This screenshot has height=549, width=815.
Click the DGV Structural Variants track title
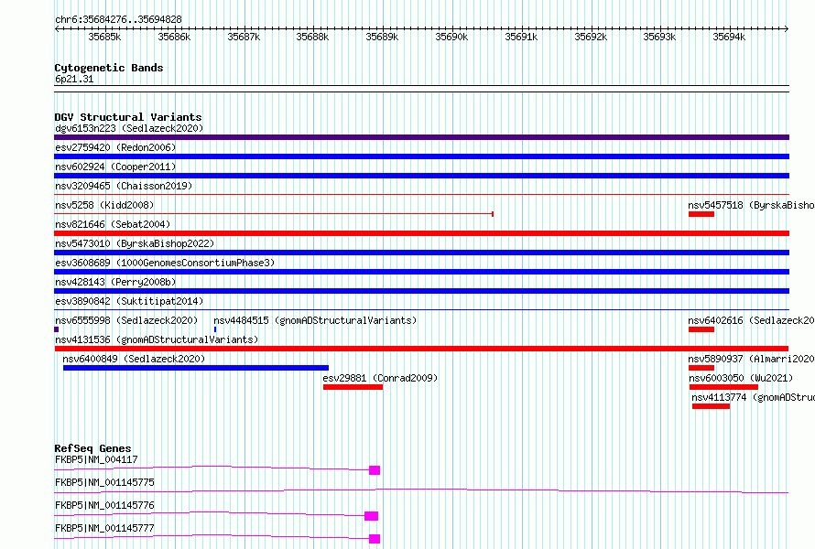[x=128, y=117]
